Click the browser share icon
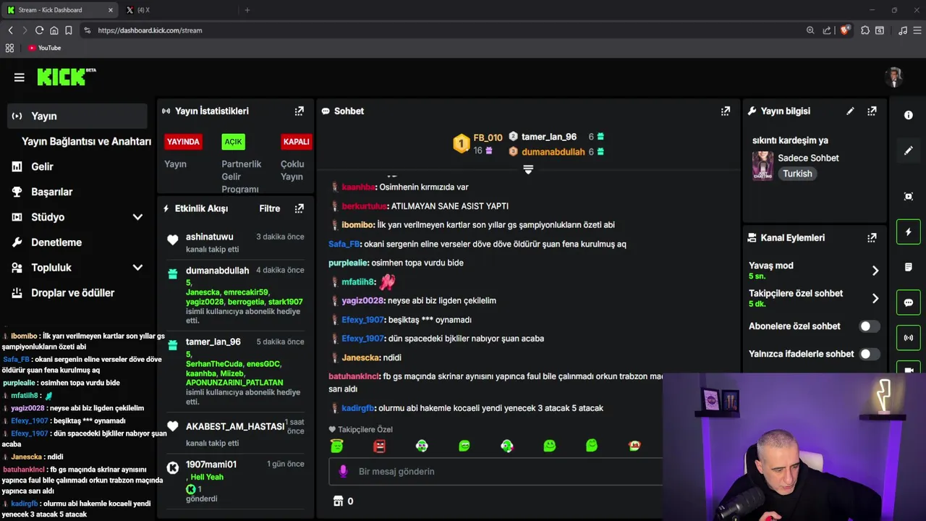The width and height of the screenshot is (926, 521). pos(827,30)
